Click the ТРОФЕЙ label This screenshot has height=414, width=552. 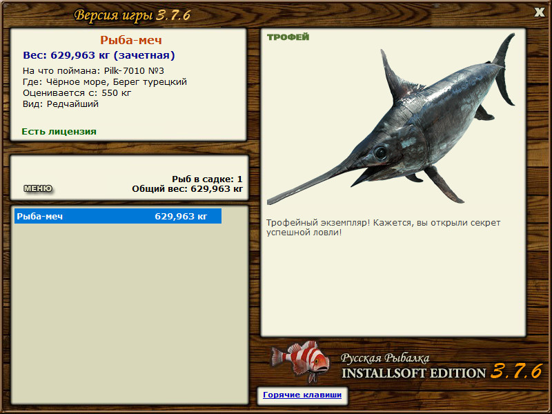pyautogui.click(x=288, y=37)
